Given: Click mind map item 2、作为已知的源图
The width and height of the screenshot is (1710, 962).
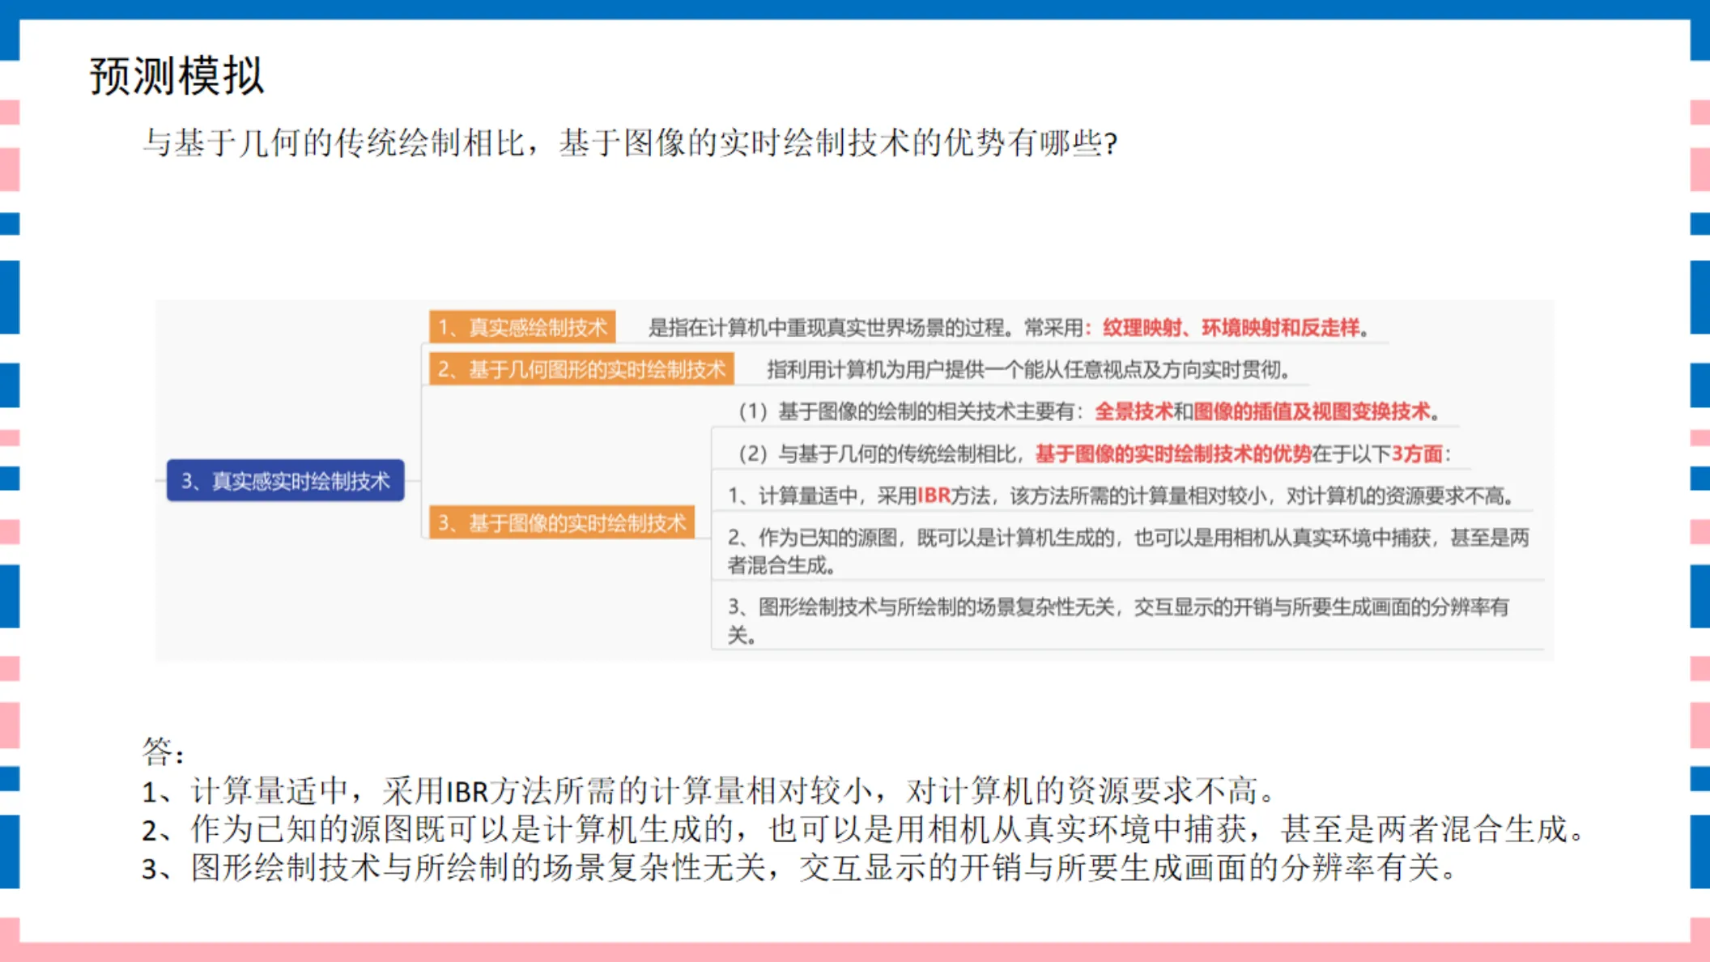Looking at the screenshot, I should coord(1128,551).
